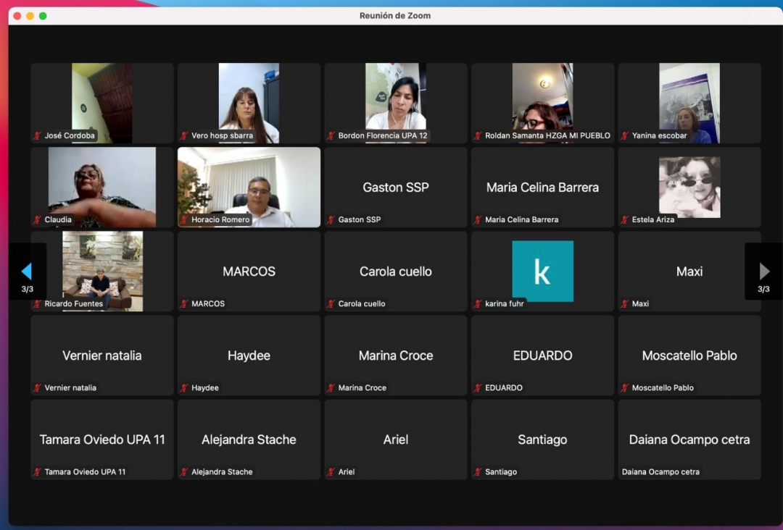Click Reunión de Zoom window title
This screenshot has width=783, height=530.
(395, 15)
